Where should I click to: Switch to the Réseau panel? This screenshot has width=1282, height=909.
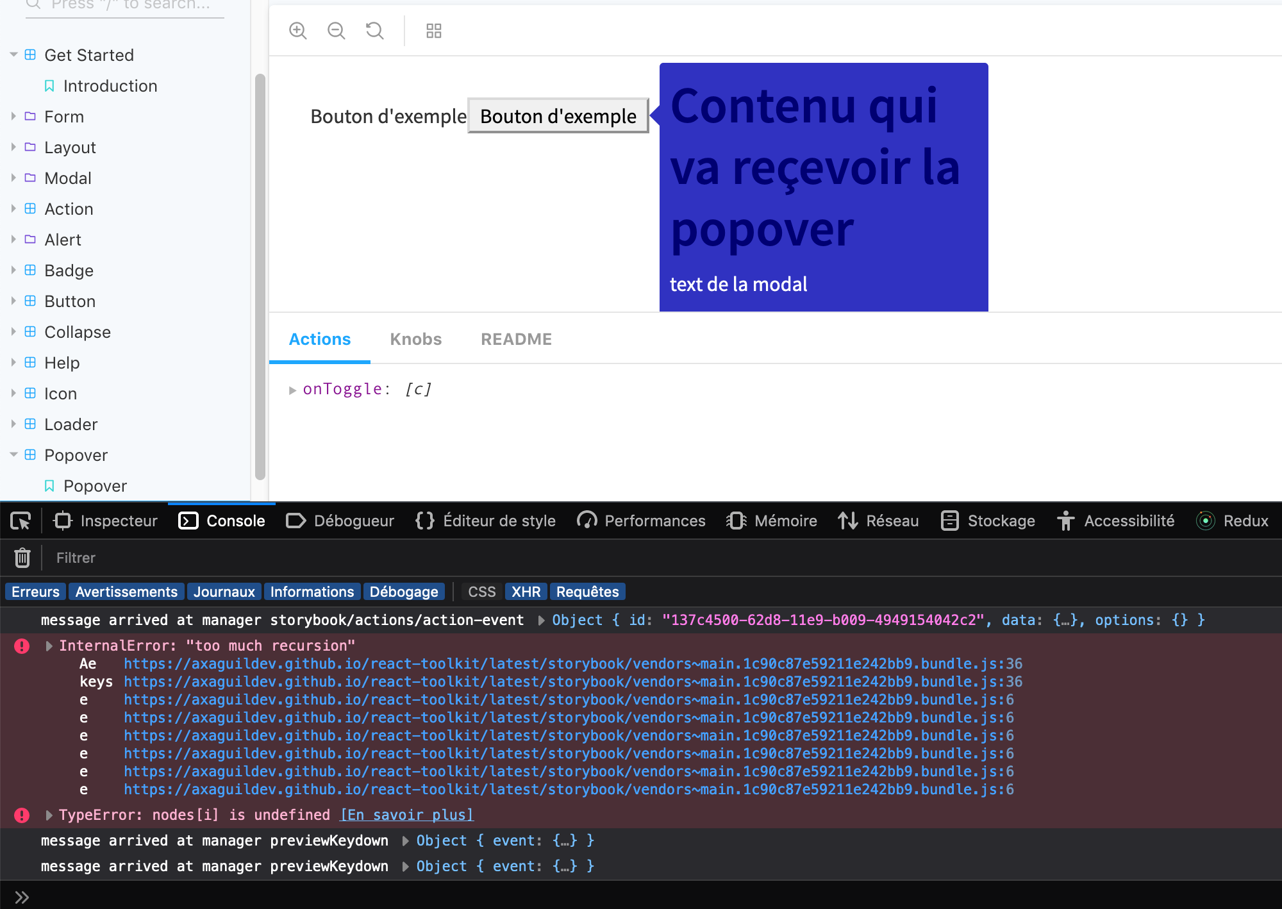(x=878, y=521)
